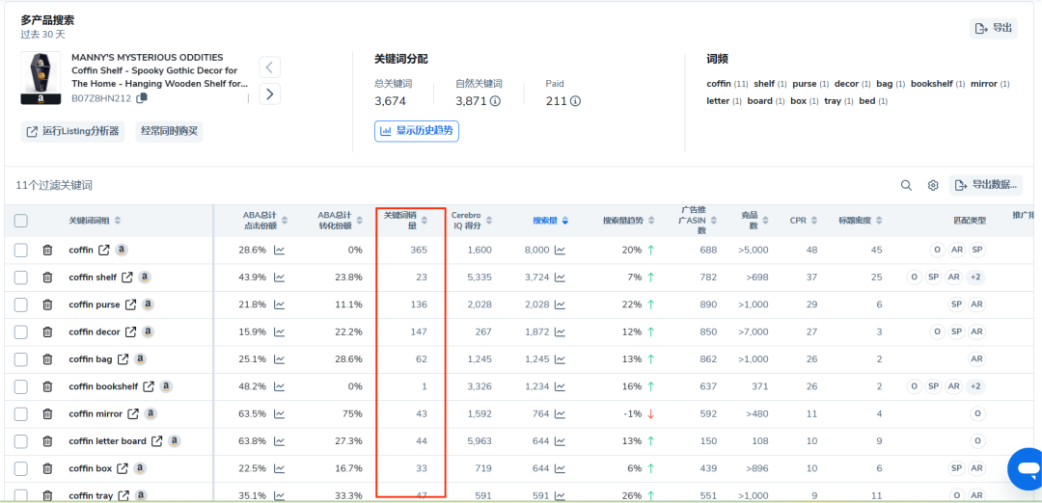Click external link icon for coffin purse
1042x503 pixels.
click(131, 304)
